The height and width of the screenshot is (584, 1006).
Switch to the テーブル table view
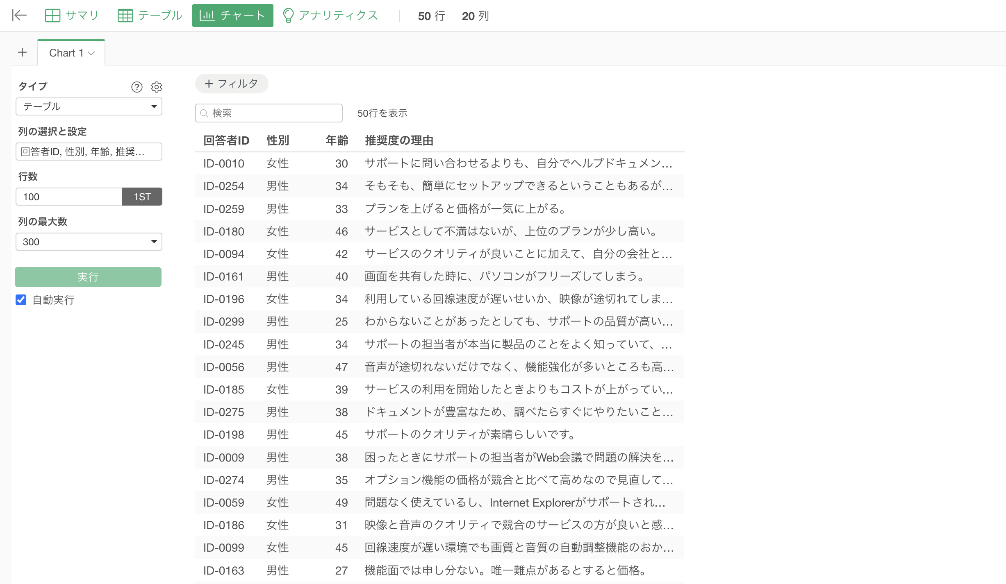click(x=150, y=16)
